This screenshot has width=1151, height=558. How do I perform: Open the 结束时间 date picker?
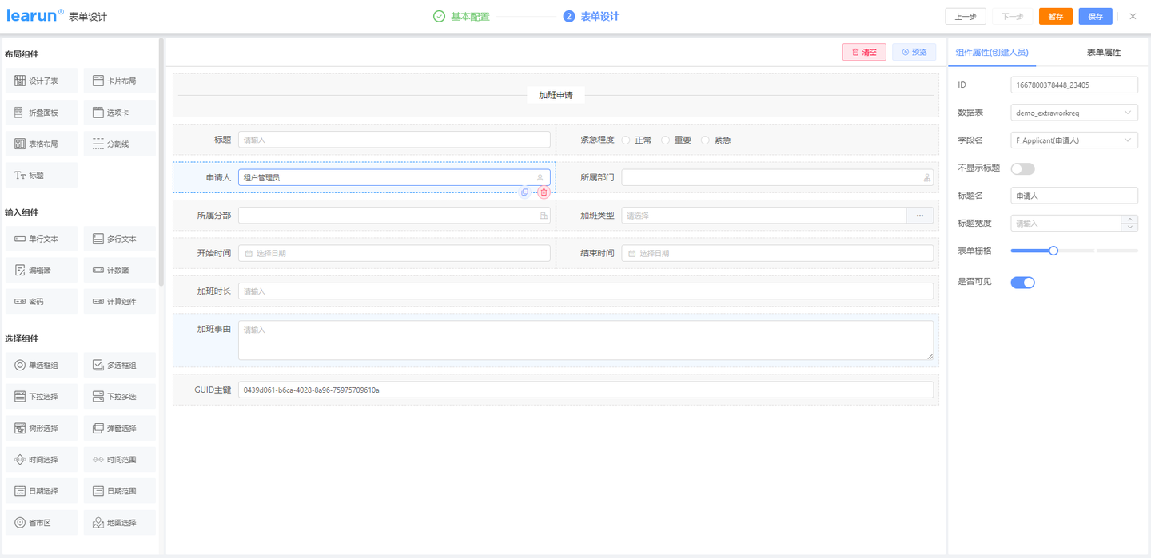(778, 253)
